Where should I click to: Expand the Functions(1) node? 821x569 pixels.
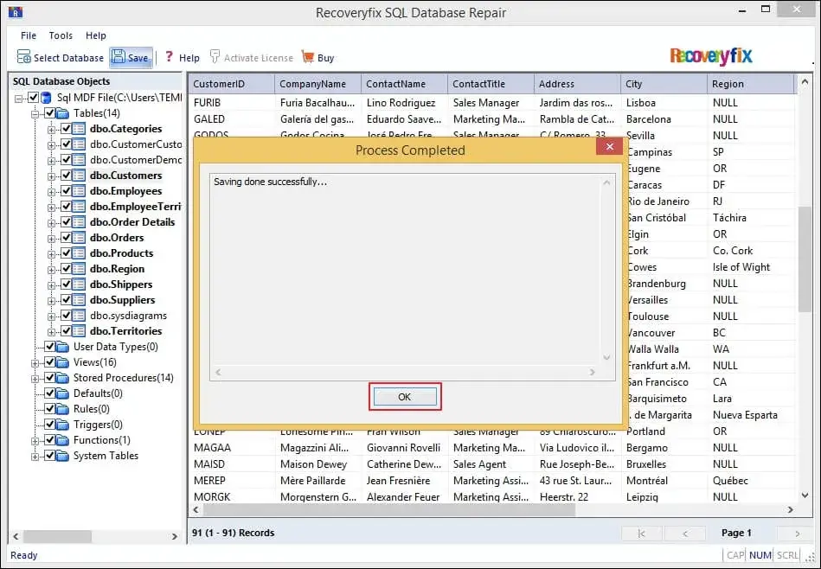click(35, 441)
